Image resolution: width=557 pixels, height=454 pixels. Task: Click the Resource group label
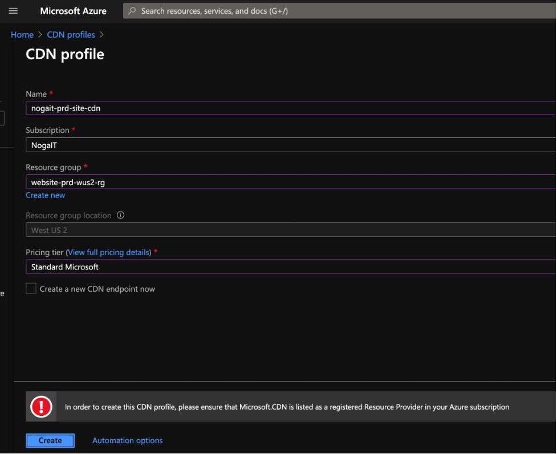pos(53,167)
